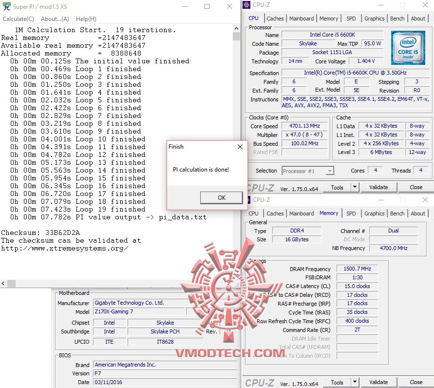Close the Super PI window
This screenshot has height=388, width=434.
229,6
